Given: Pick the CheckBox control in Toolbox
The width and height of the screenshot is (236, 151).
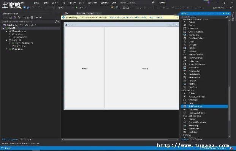Looking at the screenshot, I should 193,28.
